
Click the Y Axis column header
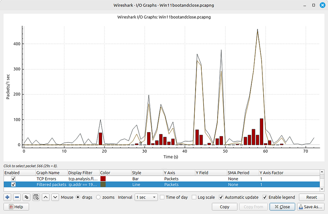pyautogui.click(x=179, y=173)
